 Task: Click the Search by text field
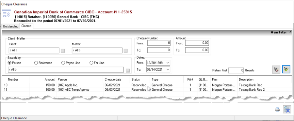66,69
